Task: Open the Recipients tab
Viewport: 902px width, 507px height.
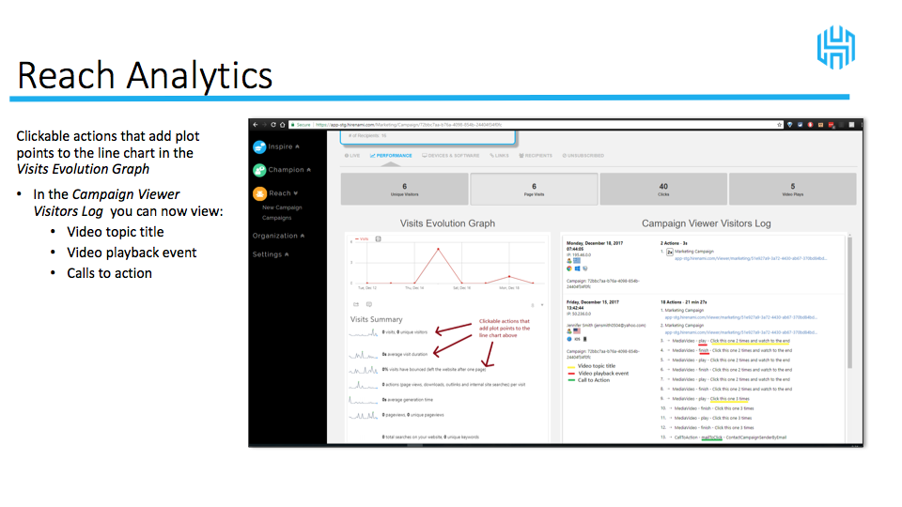Action: (535, 156)
